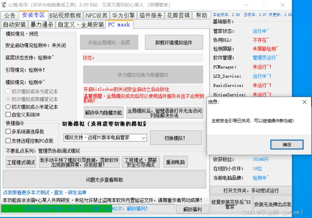Screen dimensions: 312x218
Task: Check the 多系统请选择我 checkbox
Action: pyautogui.click(x=8, y=131)
